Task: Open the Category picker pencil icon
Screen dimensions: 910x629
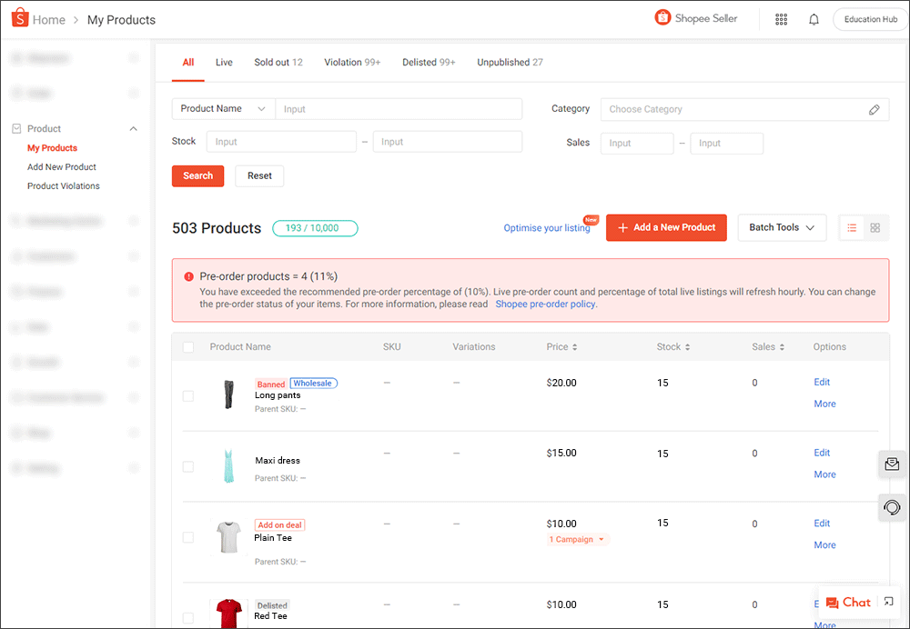Action: pyautogui.click(x=874, y=109)
